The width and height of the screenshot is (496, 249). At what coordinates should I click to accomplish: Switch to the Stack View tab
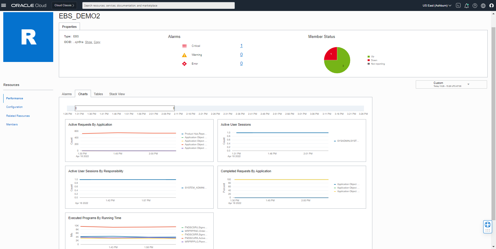pos(117,94)
